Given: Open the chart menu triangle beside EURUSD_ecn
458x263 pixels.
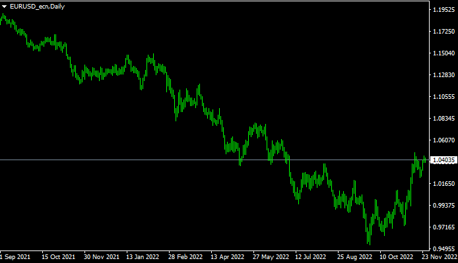Looking at the screenshot, I should [x=5, y=7].
